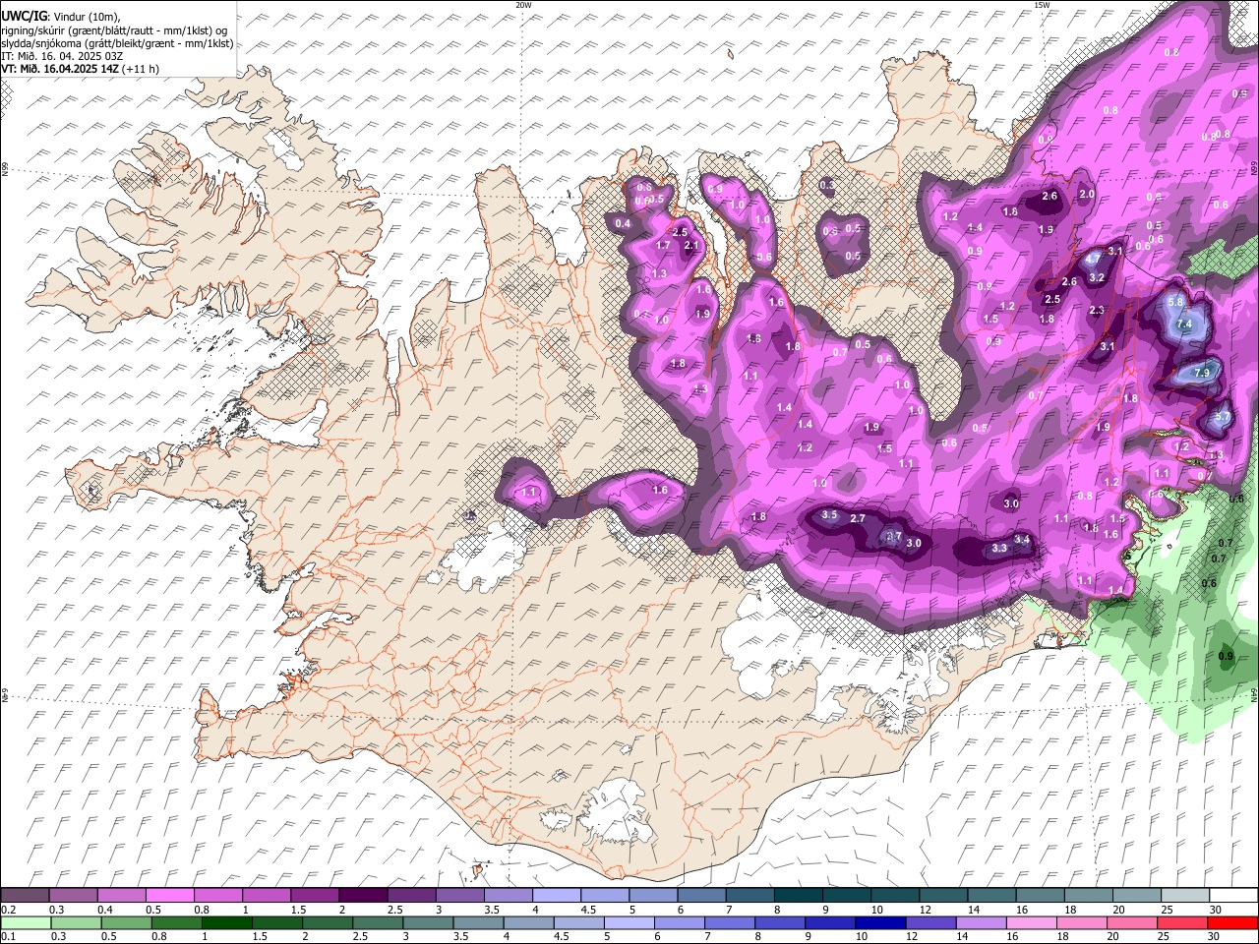Select the 7.9 precipitation value on the map
Image resolution: width=1259 pixels, height=944 pixels.
click(1201, 374)
